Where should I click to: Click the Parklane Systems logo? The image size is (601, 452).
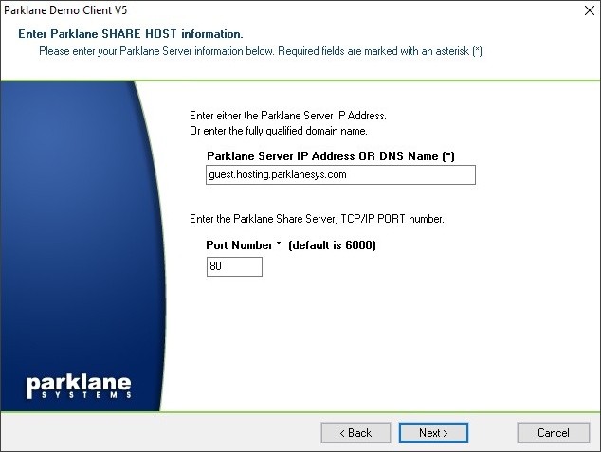coord(78,387)
